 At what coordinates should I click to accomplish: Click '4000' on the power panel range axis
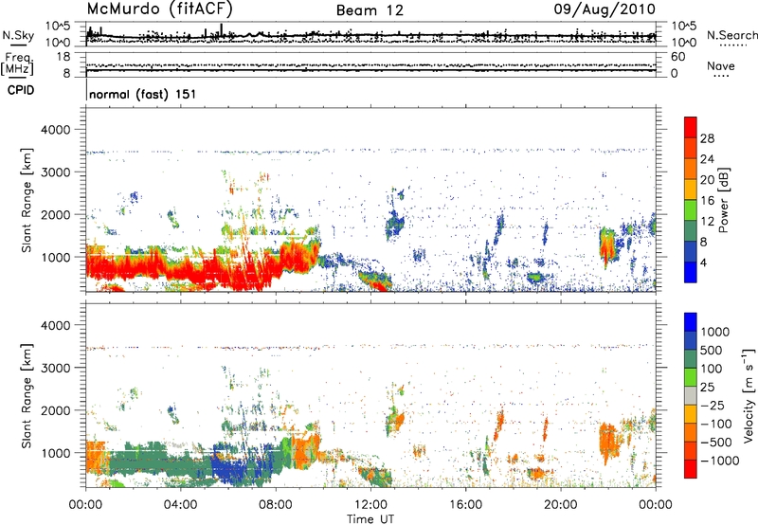(x=55, y=130)
